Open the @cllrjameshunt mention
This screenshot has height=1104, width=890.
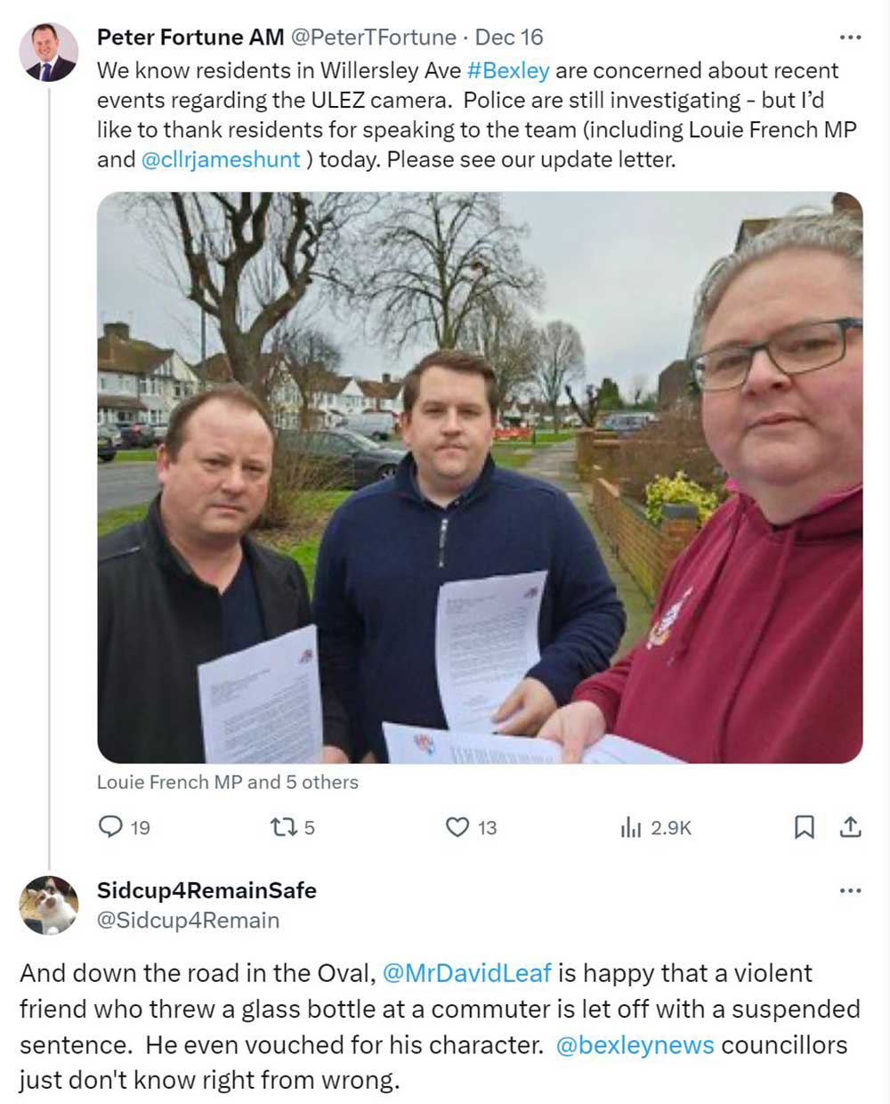pos(220,159)
